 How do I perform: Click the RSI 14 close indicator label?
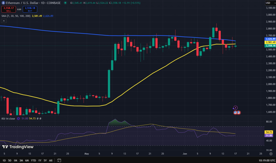click(x=8, y=119)
